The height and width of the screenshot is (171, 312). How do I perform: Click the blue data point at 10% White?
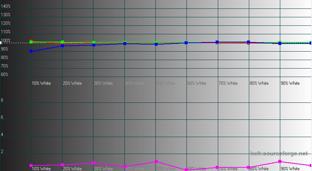tap(31, 51)
